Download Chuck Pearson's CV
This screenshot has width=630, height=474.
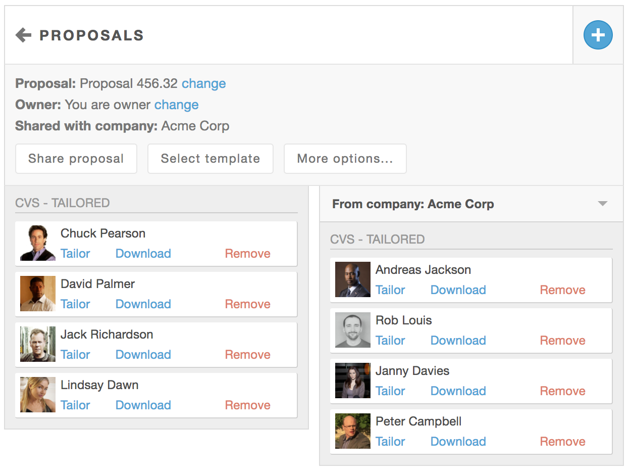click(x=143, y=254)
